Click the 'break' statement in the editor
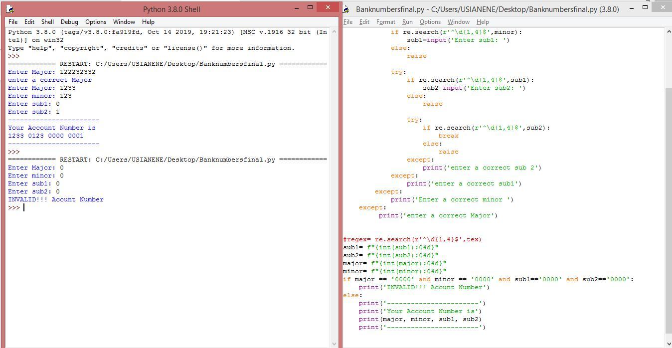The width and height of the screenshot is (672, 348). click(449, 136)
